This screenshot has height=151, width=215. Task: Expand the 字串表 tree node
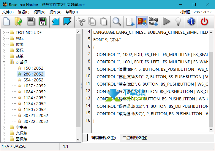(4, 127)
